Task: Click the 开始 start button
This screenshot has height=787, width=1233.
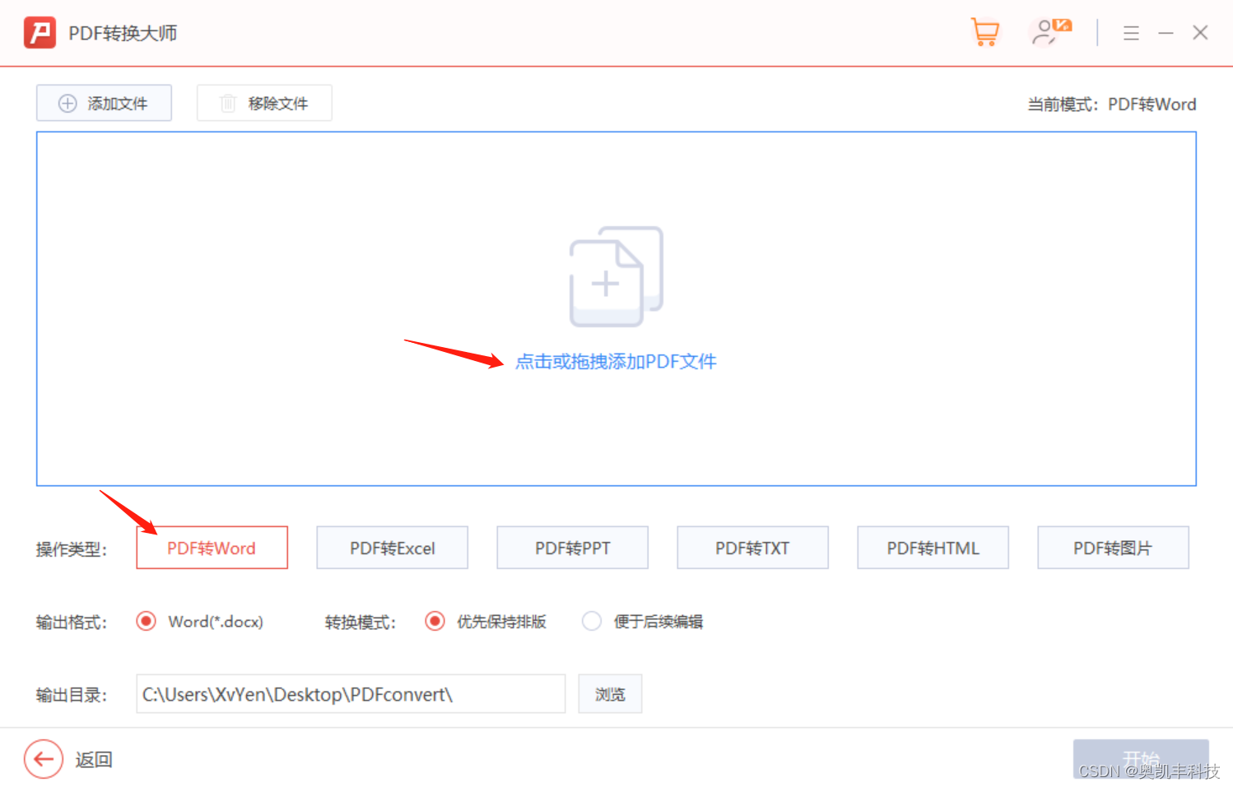Action: tap(1141, 759)
